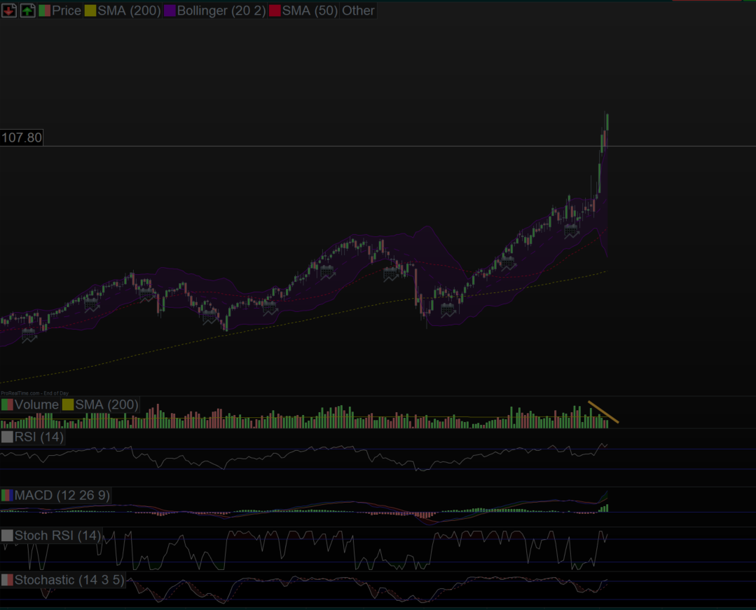Image resolution: width=756 pixels, height=610 pixels.
Task: Click the yellow SMA (200) swatch on price chart
Action: tap(90, 11)
